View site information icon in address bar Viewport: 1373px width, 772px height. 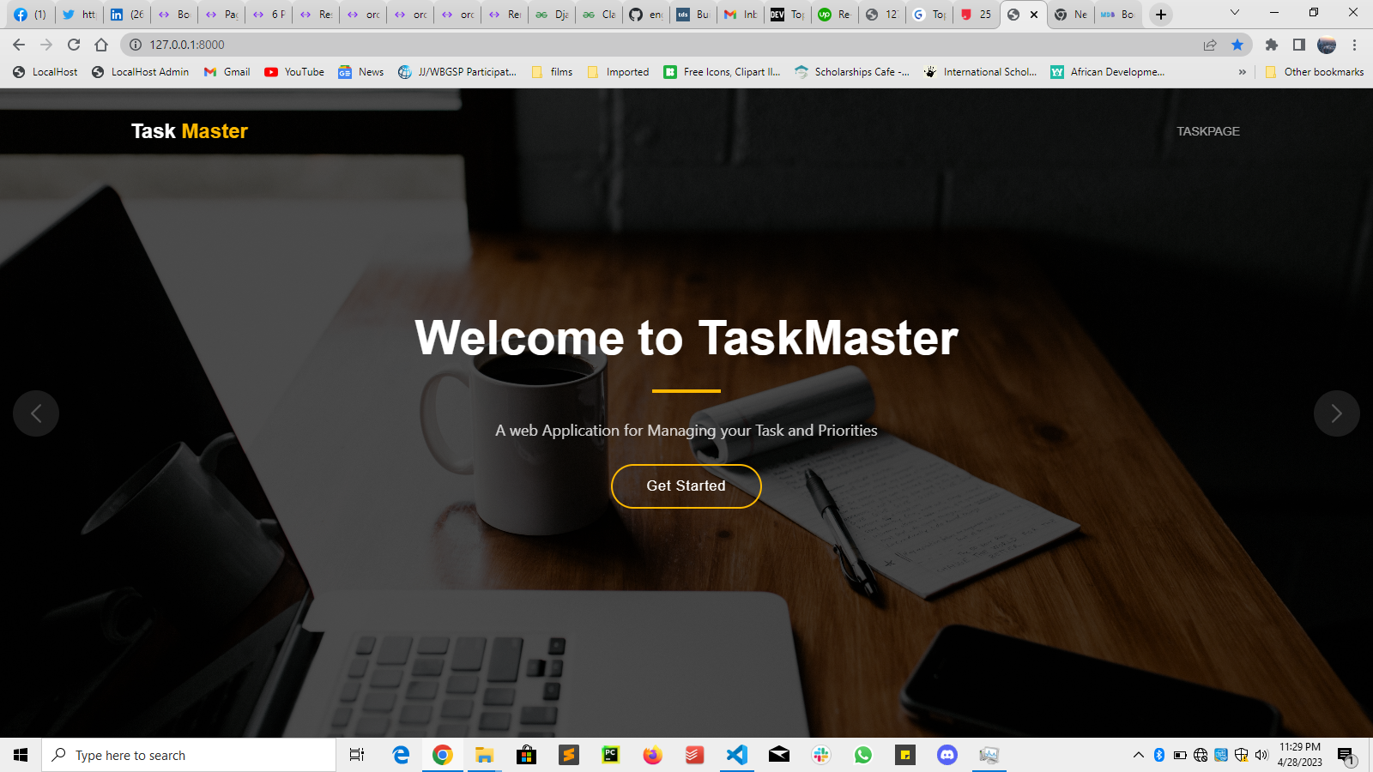point(135,45)
